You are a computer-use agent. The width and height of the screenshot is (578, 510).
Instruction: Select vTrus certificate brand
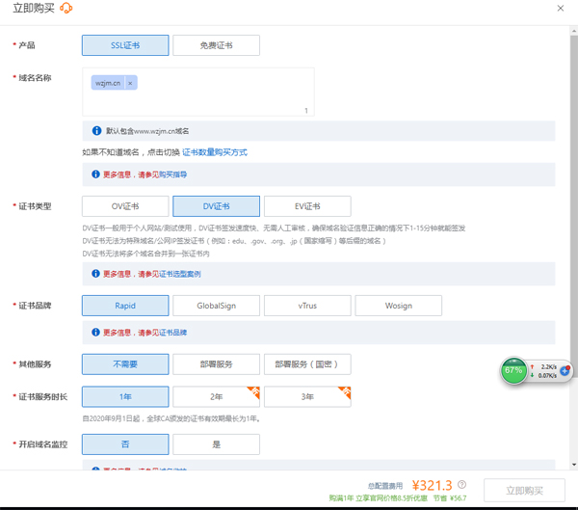click(307, 306)
